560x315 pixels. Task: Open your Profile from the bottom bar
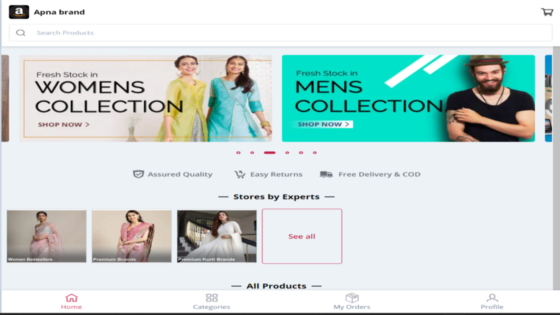492,298
